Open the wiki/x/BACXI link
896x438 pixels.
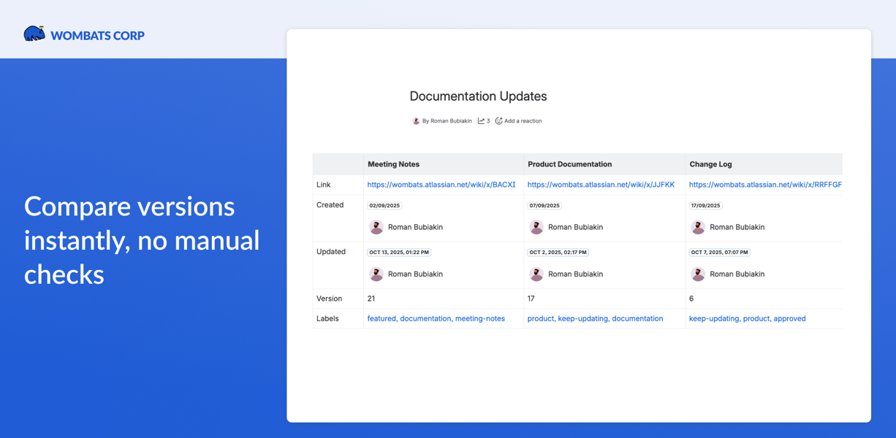pos(441,185)
